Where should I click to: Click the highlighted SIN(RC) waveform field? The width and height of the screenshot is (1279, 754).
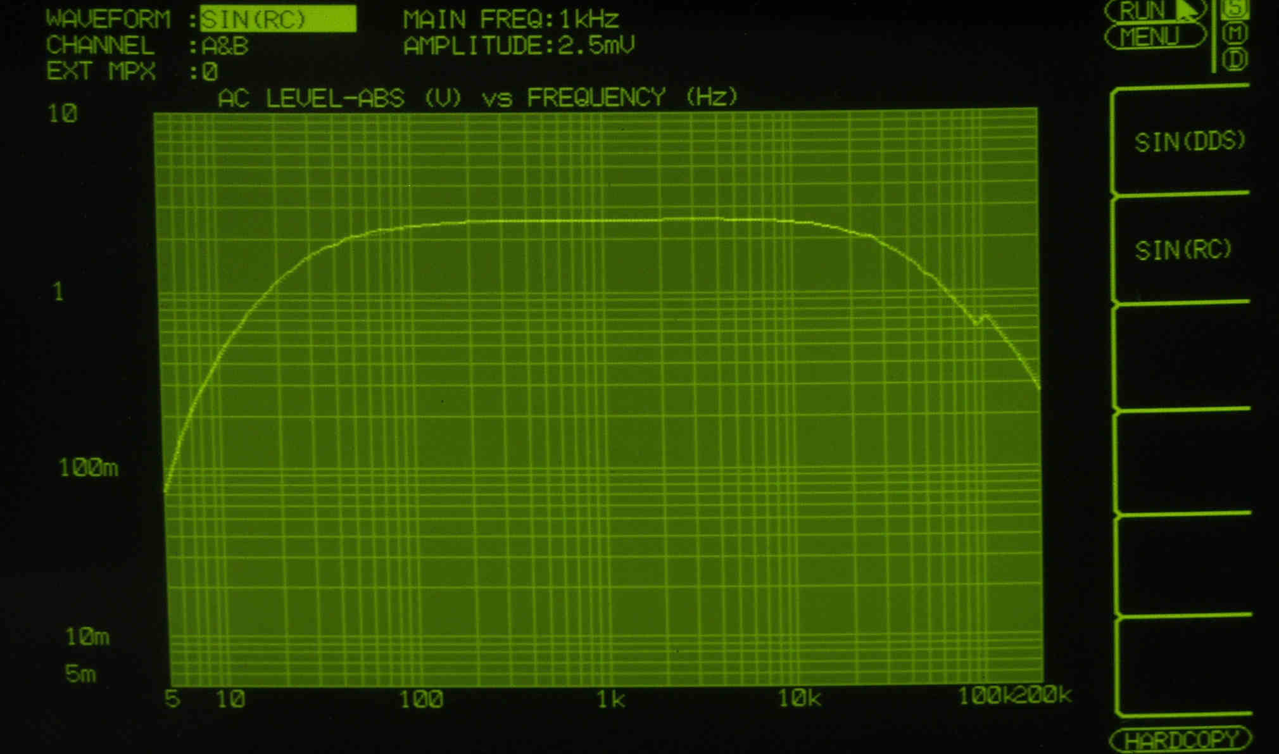coord(277,19)
